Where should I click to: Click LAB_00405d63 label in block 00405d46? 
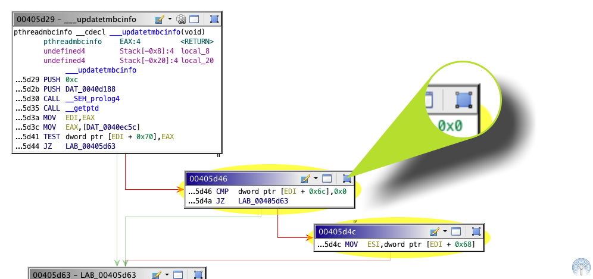point(263,201)
